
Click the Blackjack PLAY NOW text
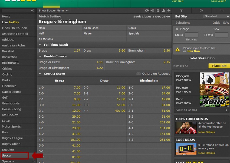click(184, 80)
